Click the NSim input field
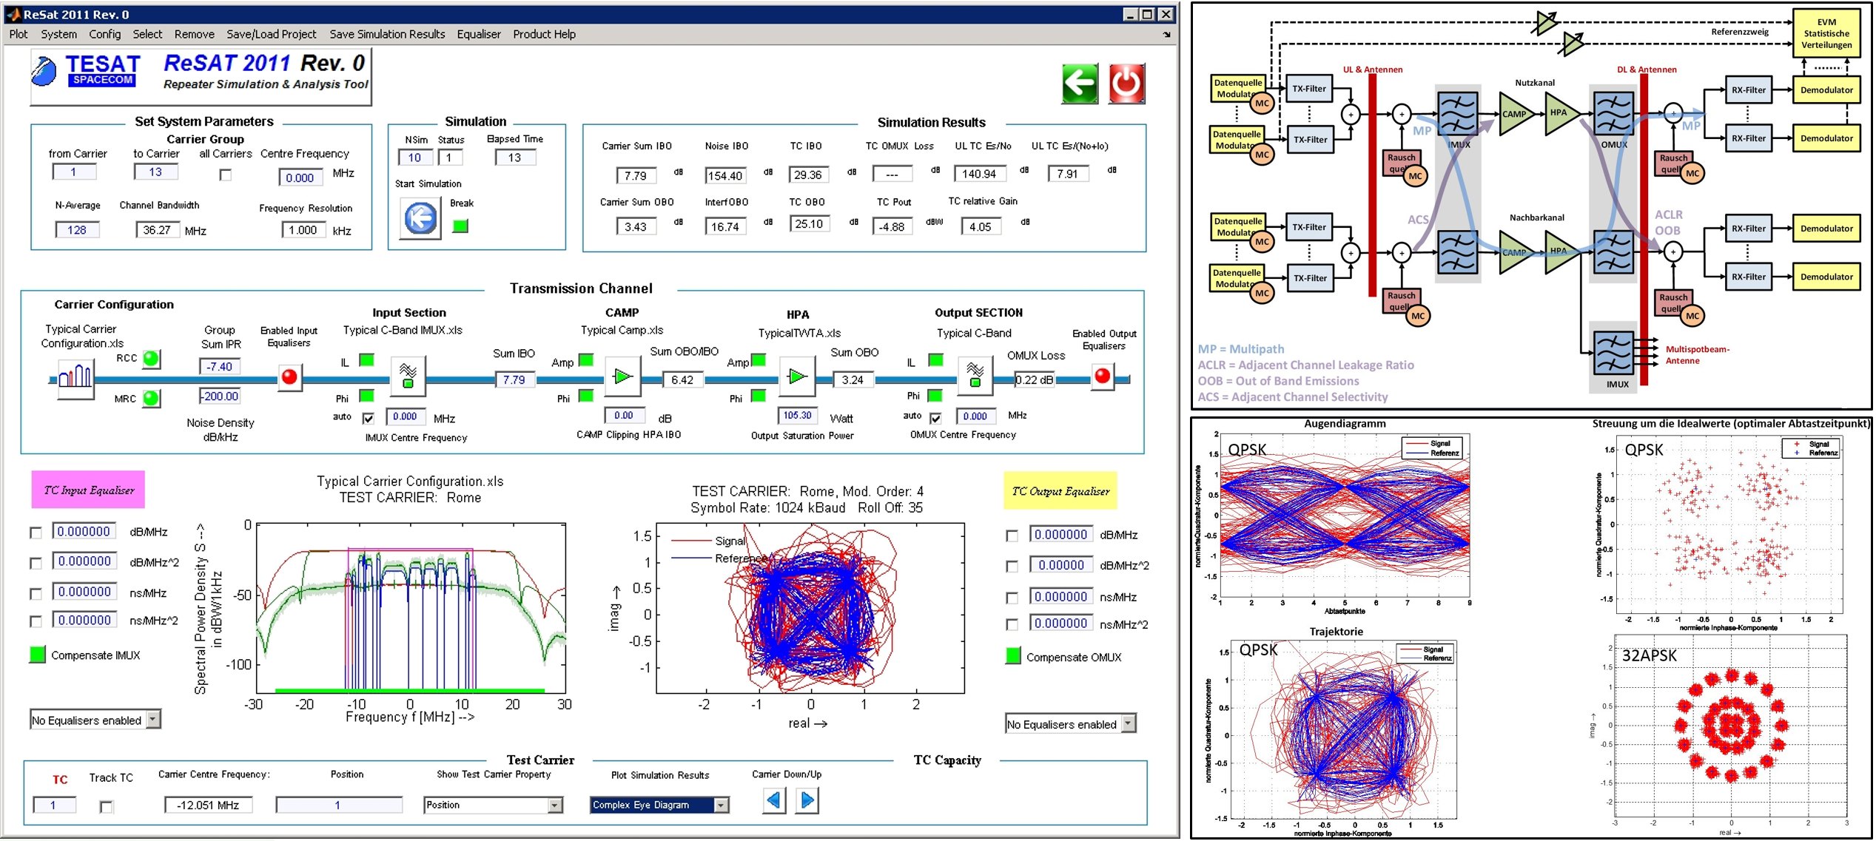The width and height of the screenshot is (1876, 841). [x=414, y=158]
